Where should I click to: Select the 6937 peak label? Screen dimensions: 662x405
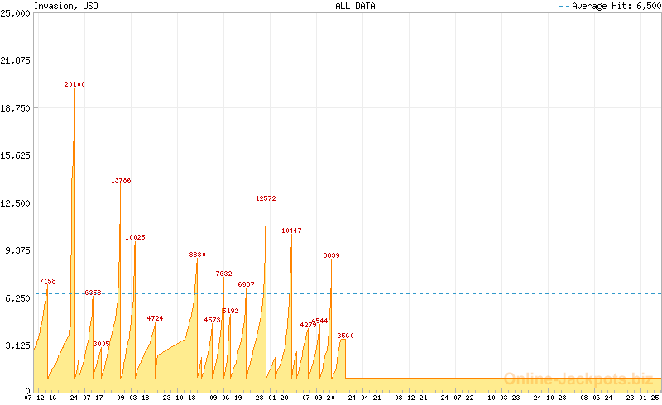click(x=246, y=284)
